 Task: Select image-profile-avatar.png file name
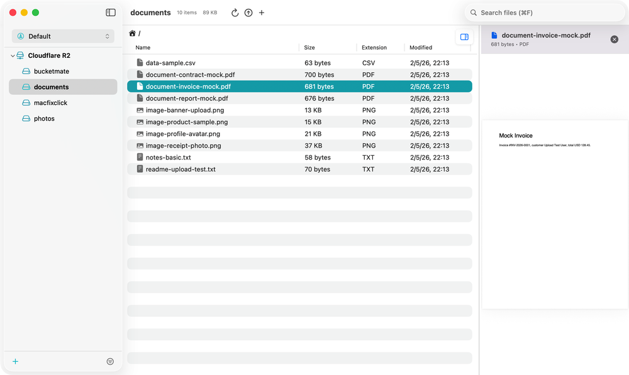183,134
